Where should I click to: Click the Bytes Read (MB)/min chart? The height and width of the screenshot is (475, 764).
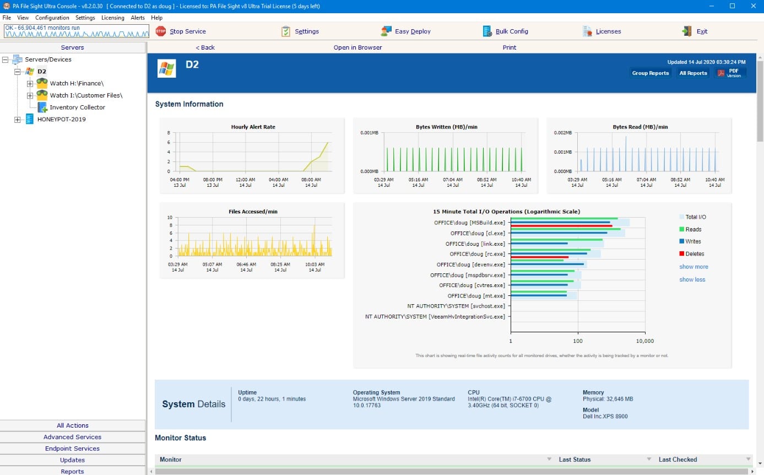[639, 155]
